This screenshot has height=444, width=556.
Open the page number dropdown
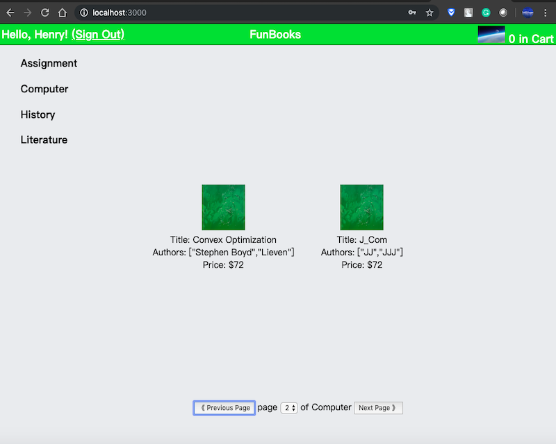click(289, 408)
